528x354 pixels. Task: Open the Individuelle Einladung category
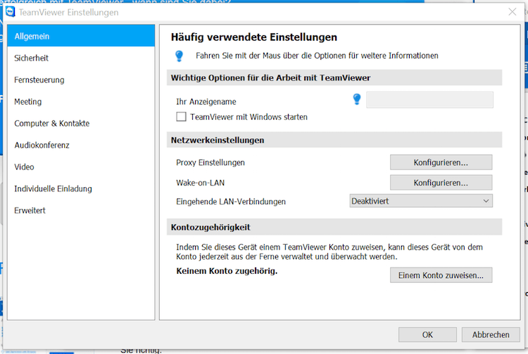(x=81, y=189)
